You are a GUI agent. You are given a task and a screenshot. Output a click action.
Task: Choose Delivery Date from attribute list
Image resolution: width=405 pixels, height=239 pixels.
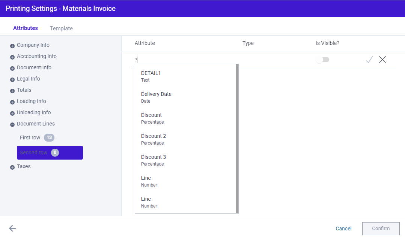[x=185, y=97]
